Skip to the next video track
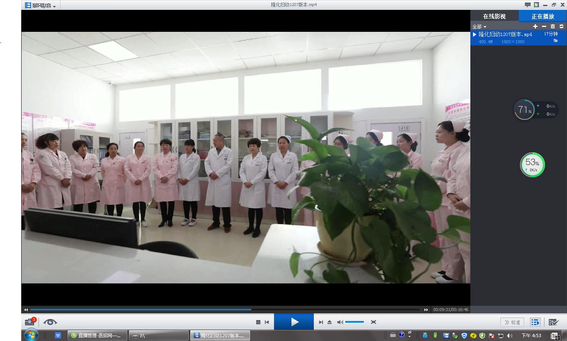This screenshot has width=567, height=341. (321, 322)
